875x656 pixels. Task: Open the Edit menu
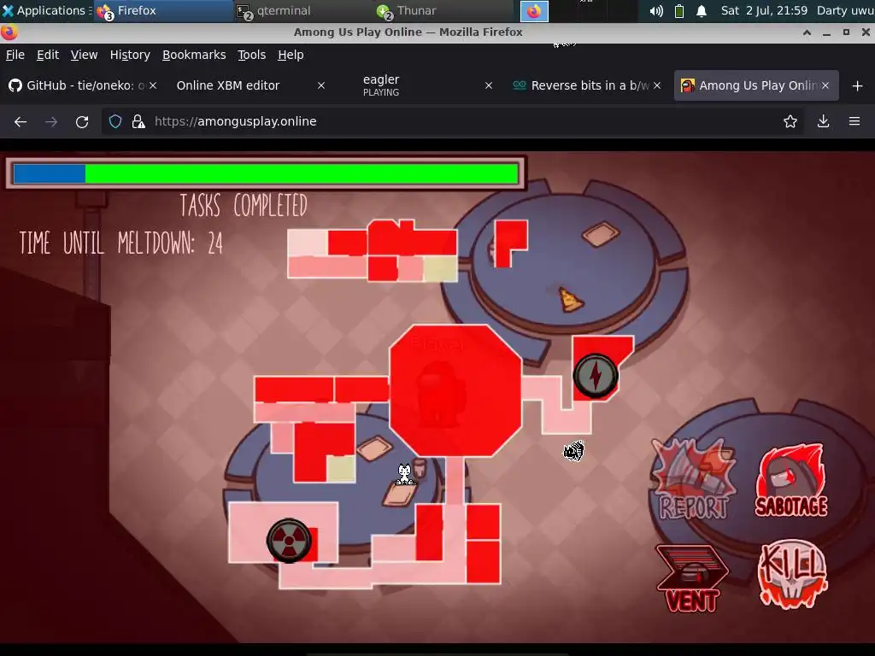(48, 55)
